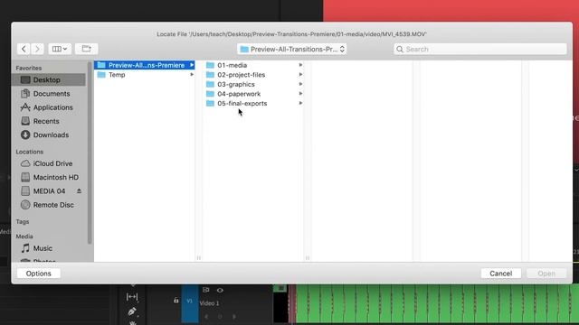This screenshot has height=325, width=579.
Task: Open the 01-media folder
Action: (x=232, y=65)
